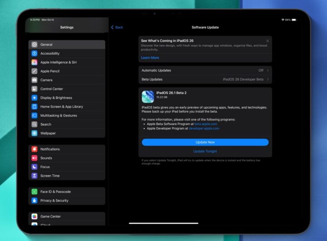Go back using the Back chevron
327x241 pixels.
click(113, 27)
